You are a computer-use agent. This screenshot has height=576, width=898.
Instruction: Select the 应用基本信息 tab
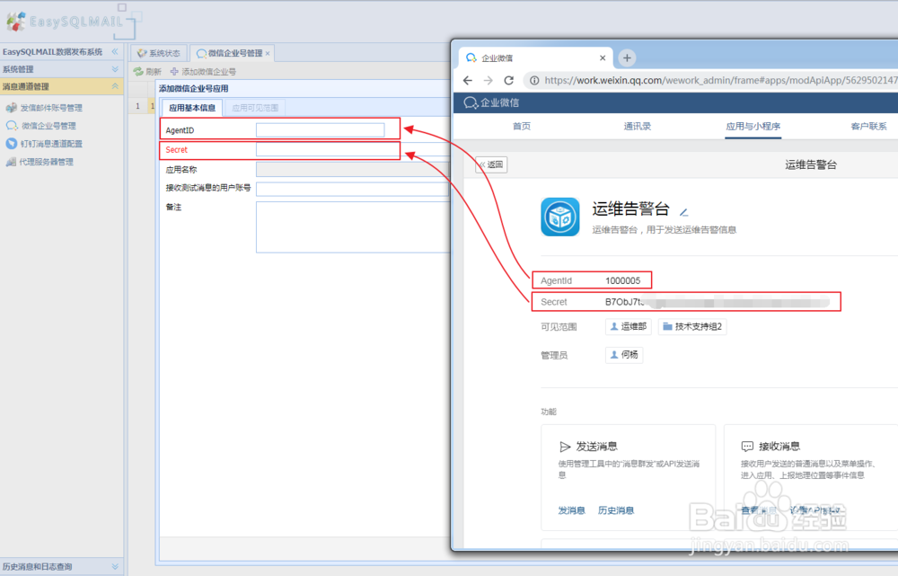click(192, 108)
